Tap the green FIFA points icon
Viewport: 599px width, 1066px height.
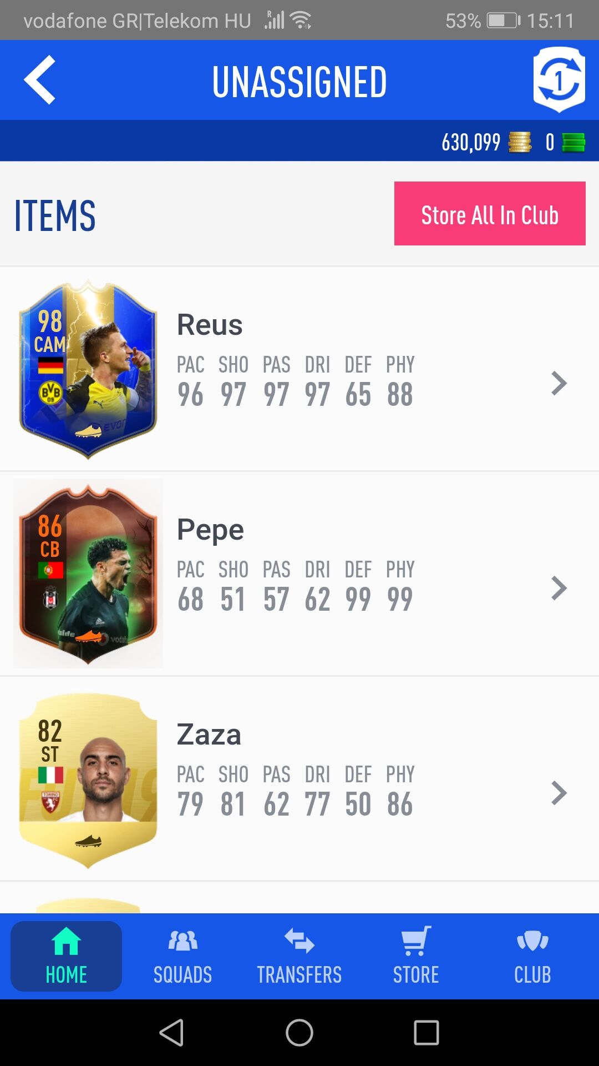click(573, 142)
